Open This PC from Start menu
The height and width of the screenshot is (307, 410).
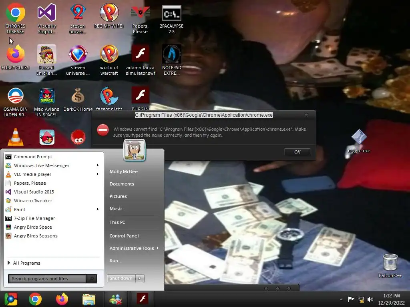(x=117, y=222)
